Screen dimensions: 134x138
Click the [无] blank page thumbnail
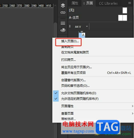125,10
